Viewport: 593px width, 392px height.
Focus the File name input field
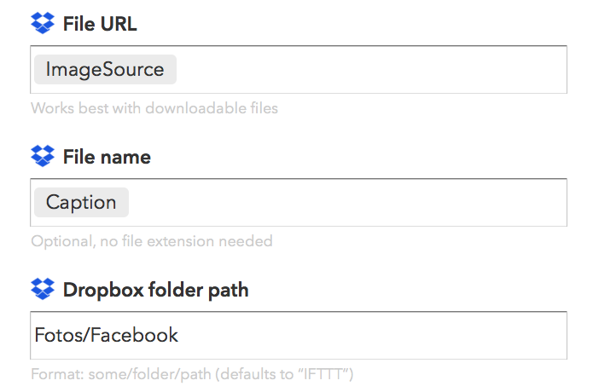(x=299, y=203)
